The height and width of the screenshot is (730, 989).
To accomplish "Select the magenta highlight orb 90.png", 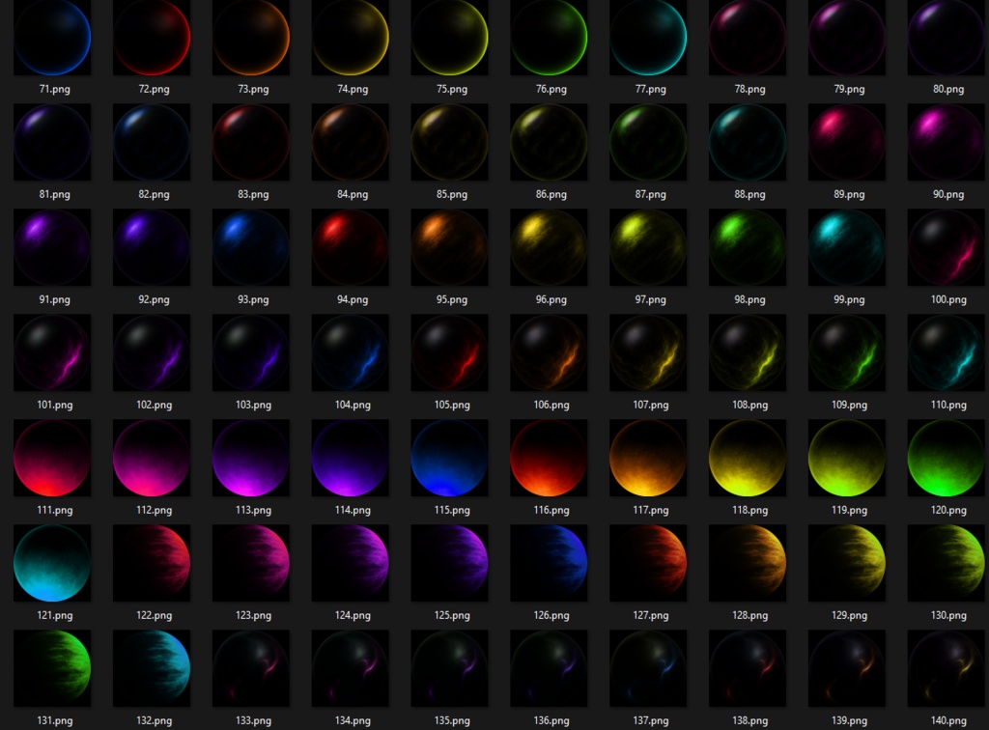I will pos(947,142).
